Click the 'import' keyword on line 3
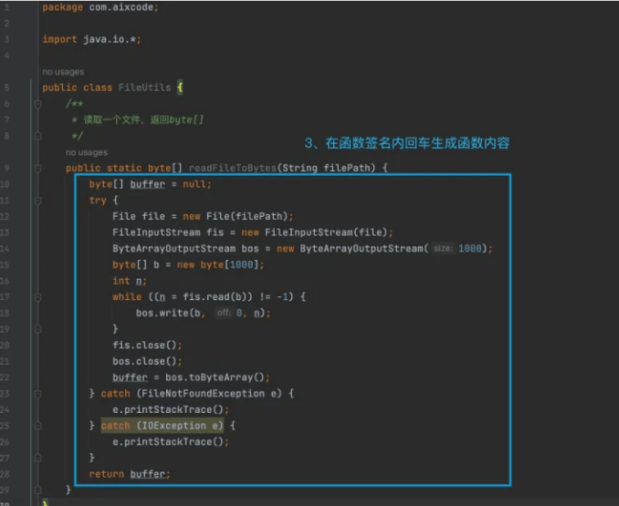The image size is (619, 506). point(59,39)
